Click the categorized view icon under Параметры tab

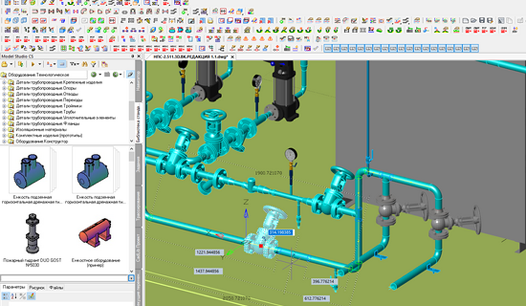[x=5, y=296]
